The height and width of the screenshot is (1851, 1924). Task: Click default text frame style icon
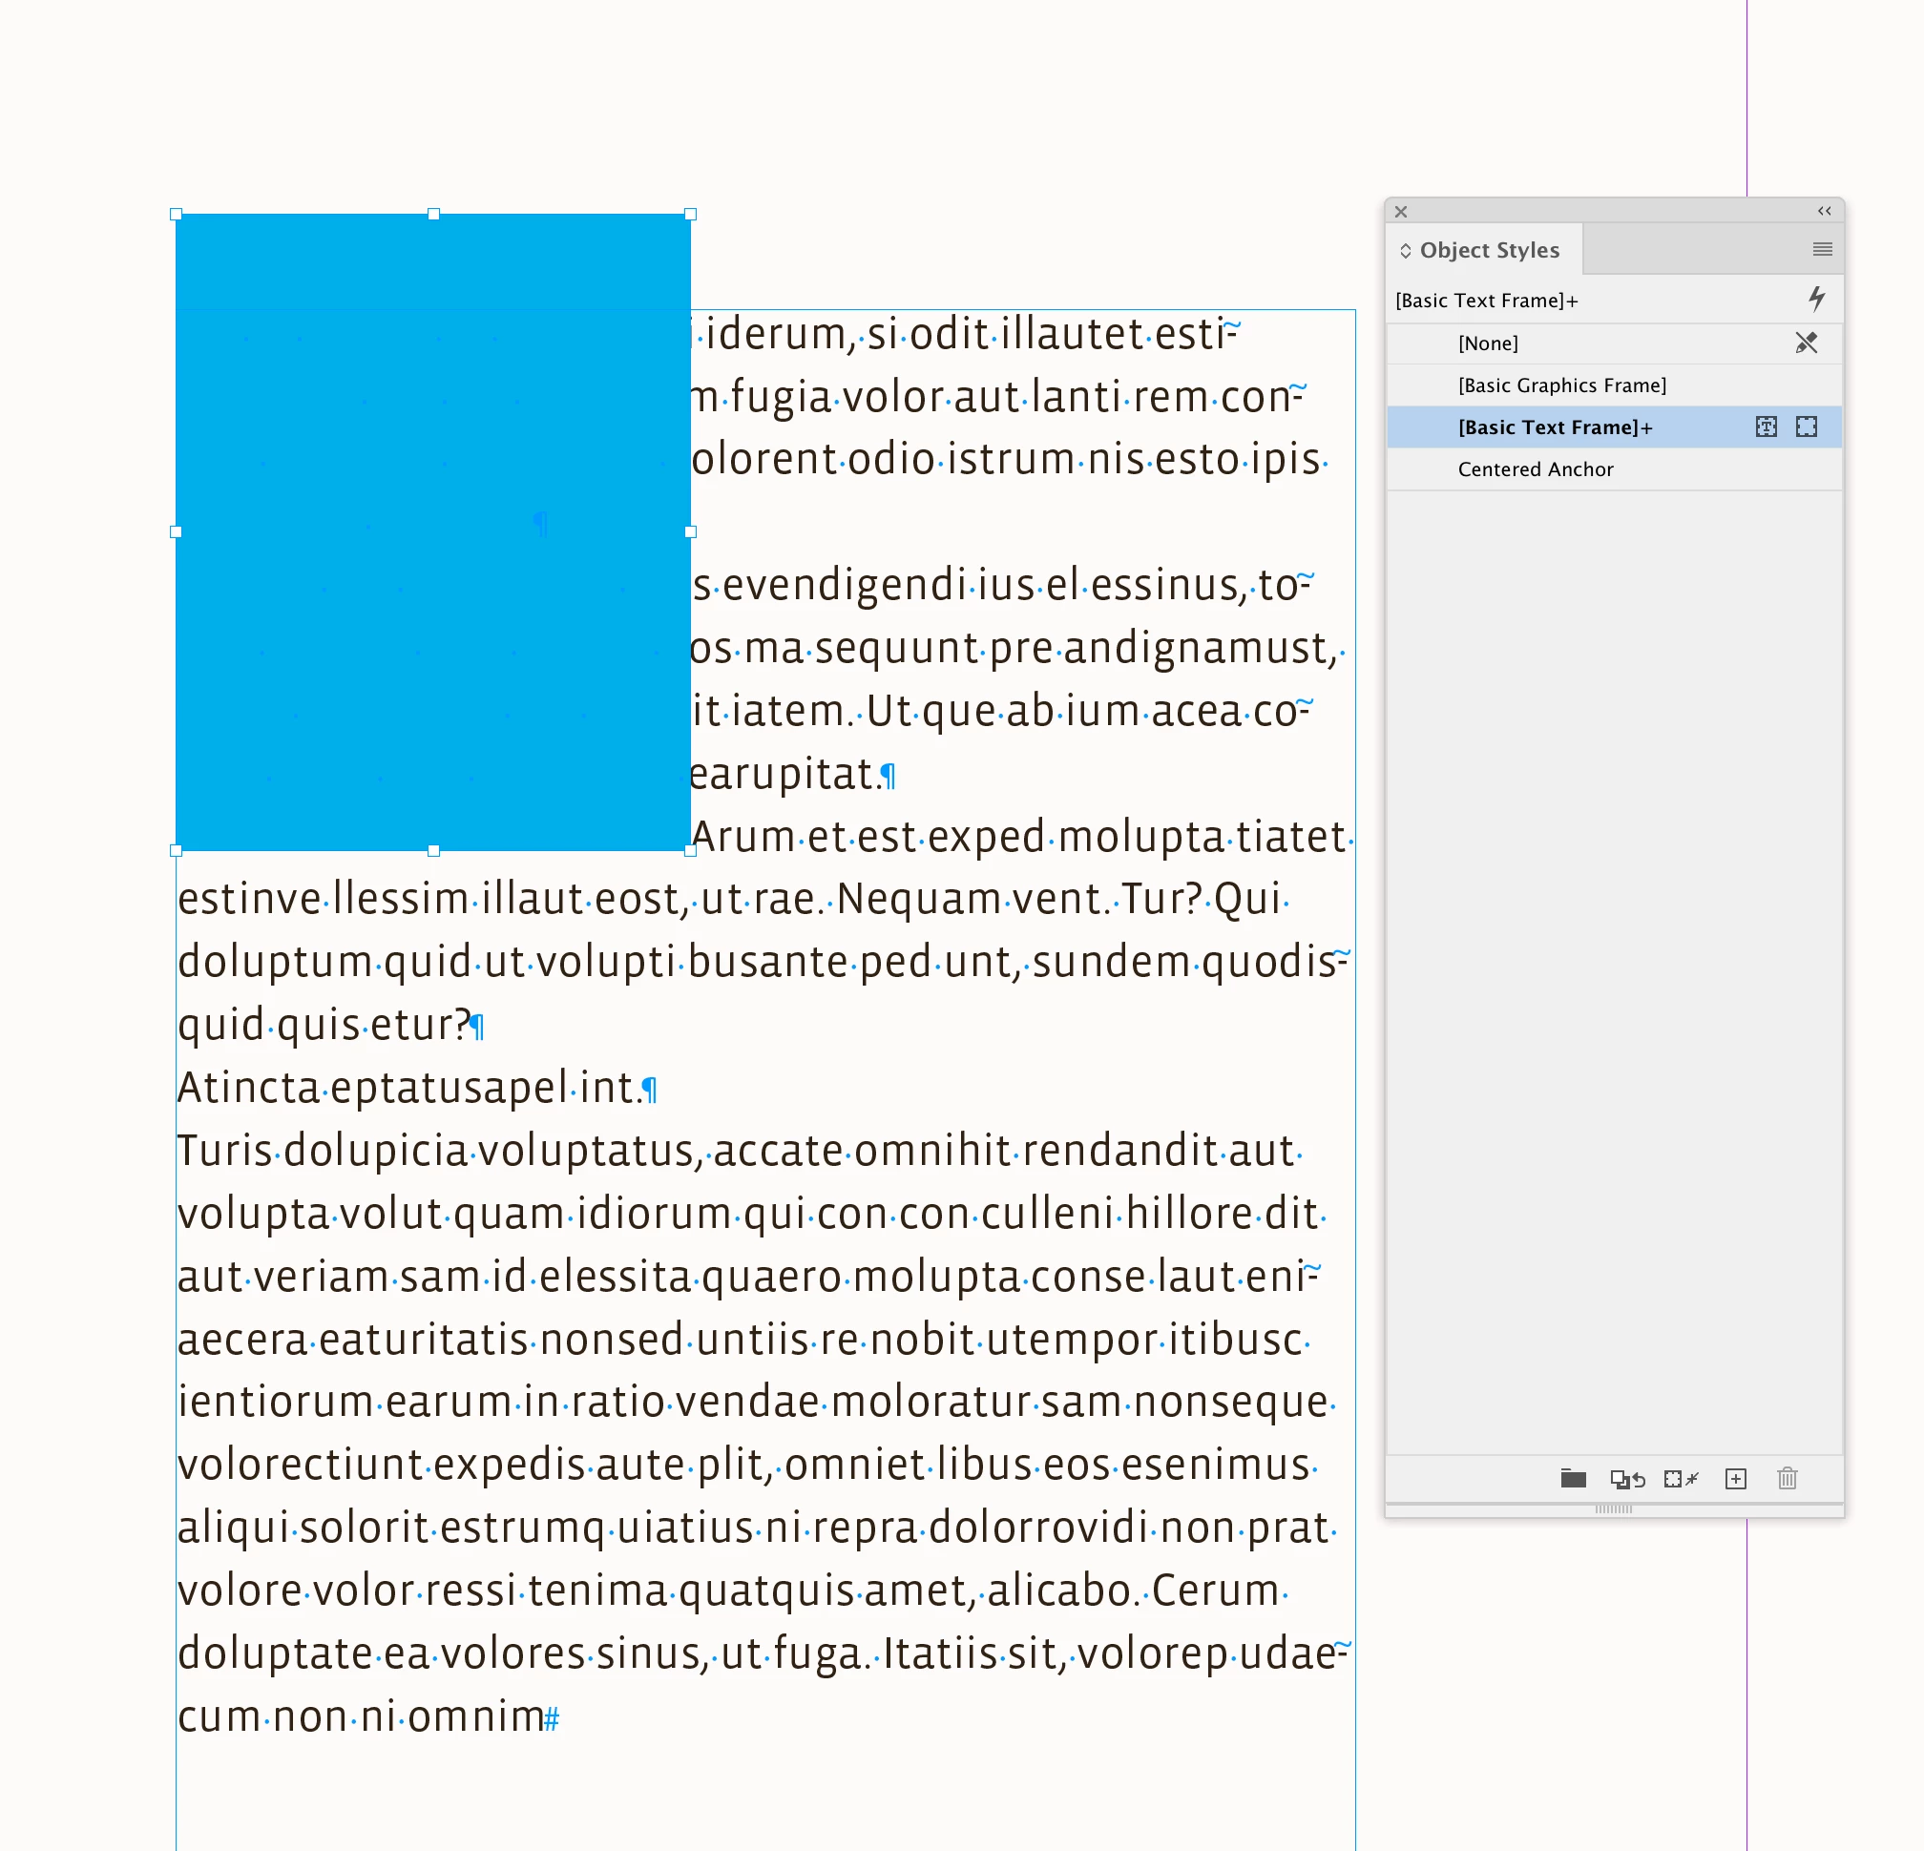point(1766,426)
